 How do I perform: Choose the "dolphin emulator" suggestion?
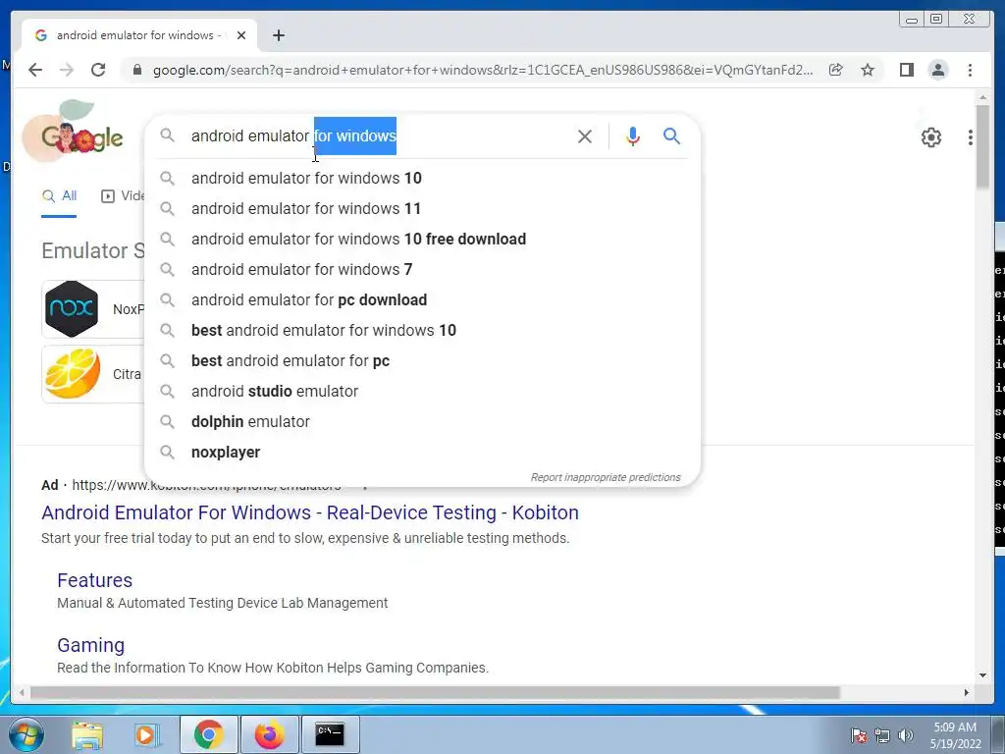tap(423, 422)
